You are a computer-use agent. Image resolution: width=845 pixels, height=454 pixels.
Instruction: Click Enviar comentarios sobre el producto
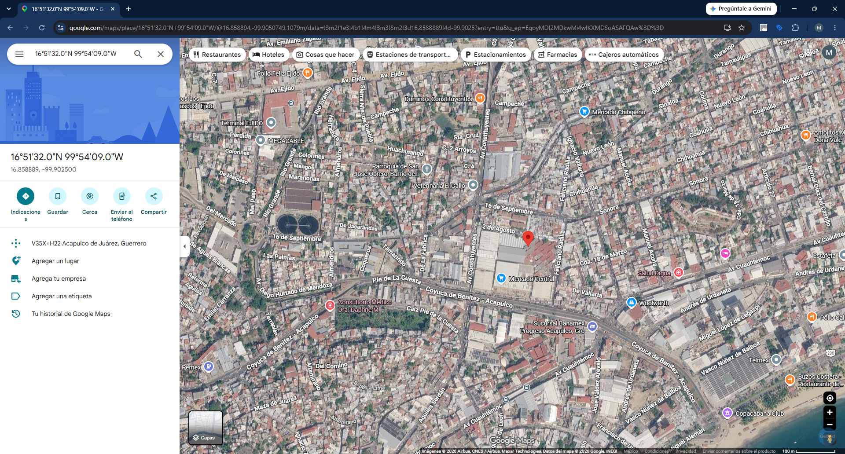(x=739, y=451)
